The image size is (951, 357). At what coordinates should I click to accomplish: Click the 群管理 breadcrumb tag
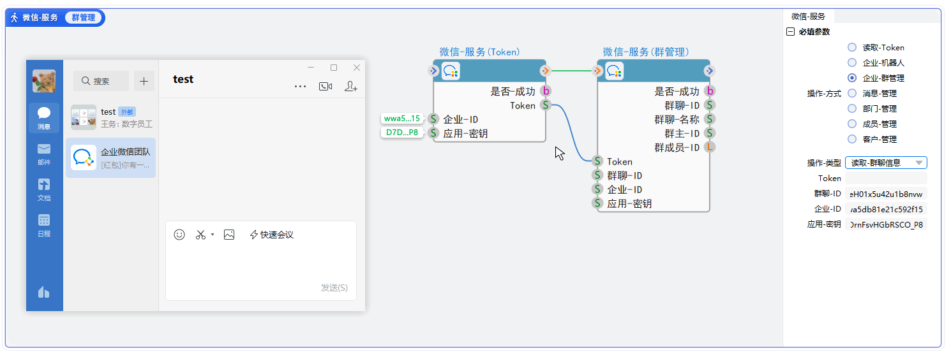tap(83, 18)
